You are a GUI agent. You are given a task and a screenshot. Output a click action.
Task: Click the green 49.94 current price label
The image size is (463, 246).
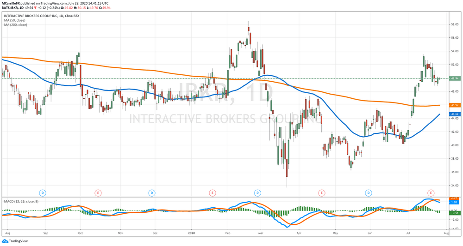pyautogui.click(x=455, y=78)
